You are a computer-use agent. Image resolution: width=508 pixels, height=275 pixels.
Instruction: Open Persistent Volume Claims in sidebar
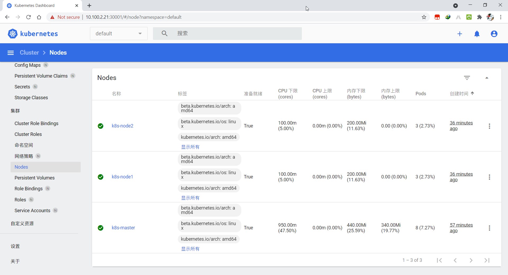tap(41, 76)
